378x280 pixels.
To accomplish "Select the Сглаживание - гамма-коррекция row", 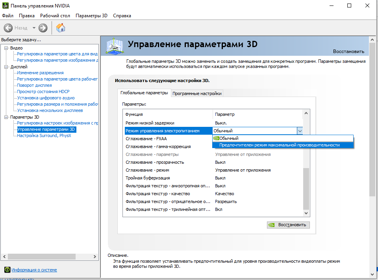I will [x=168, y=146].
